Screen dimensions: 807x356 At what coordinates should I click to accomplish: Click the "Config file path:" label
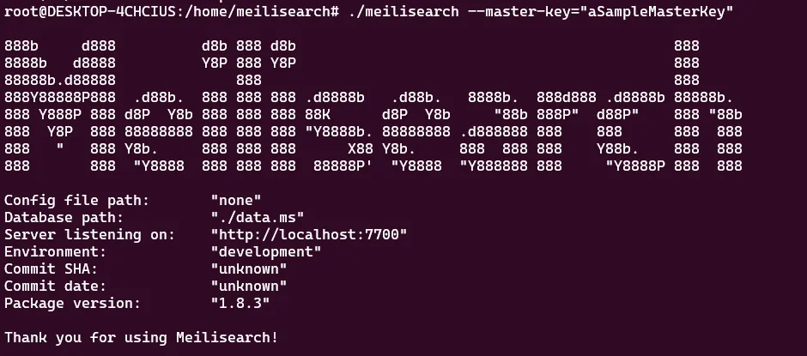(76, 200)
